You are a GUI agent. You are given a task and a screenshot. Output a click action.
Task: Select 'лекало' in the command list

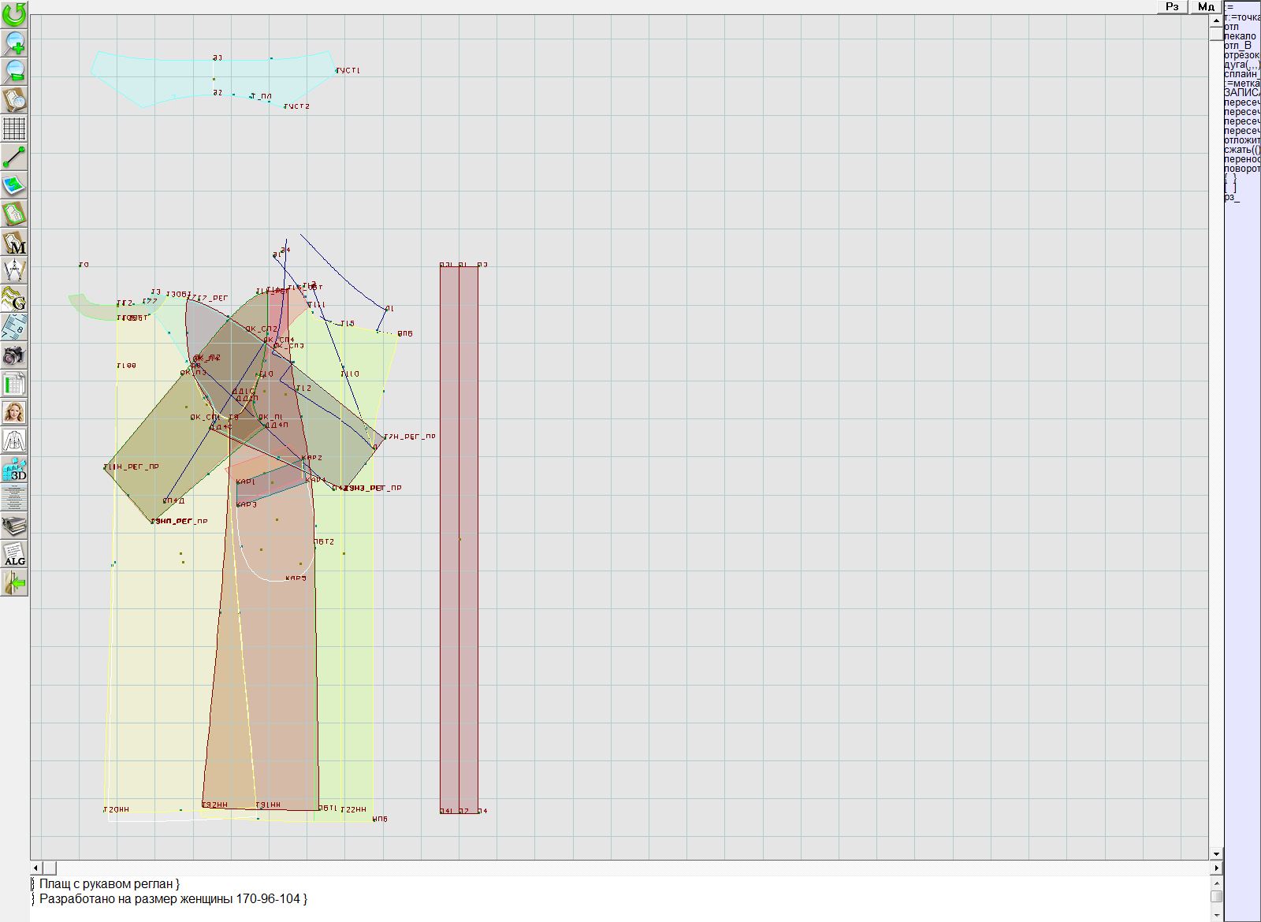(1241, 36)
